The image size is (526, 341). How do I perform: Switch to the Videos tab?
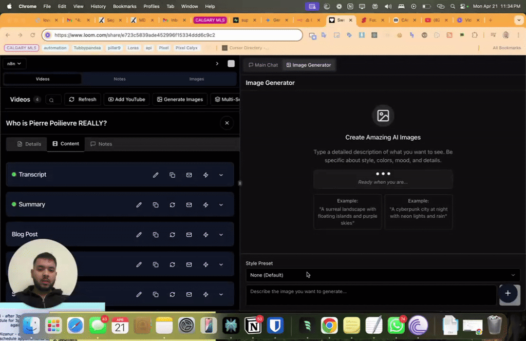[x=43, y=79]
